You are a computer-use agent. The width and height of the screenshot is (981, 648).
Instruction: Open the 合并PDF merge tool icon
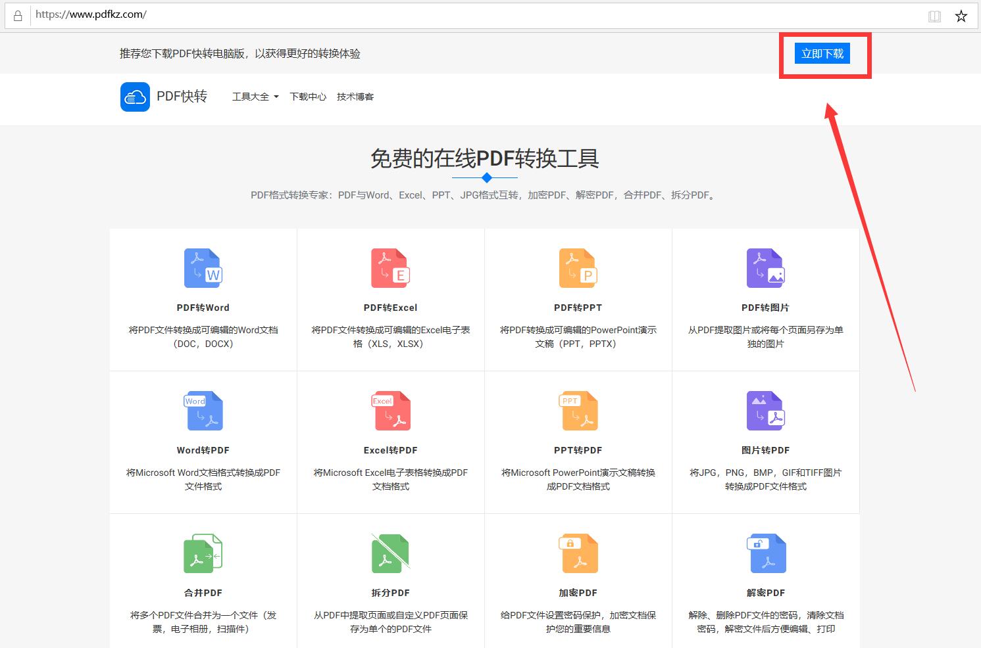pyautogui.click(x=203, y=553)
